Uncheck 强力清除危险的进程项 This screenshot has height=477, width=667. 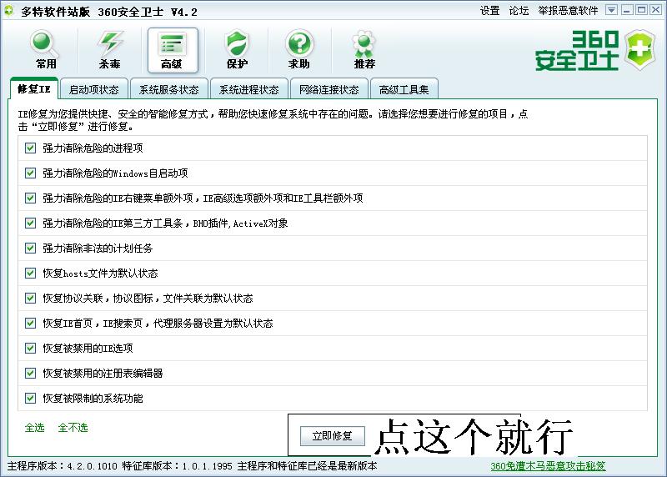pyautogui.click(x=30, y=148)
